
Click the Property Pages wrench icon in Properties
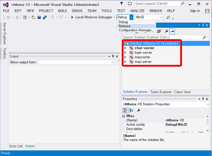click(x=139, y=110)
